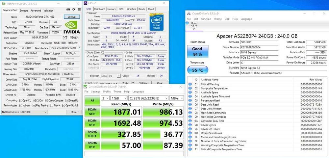
Task: Toggle the OpenCL checkbox
Action: point(21,100)
